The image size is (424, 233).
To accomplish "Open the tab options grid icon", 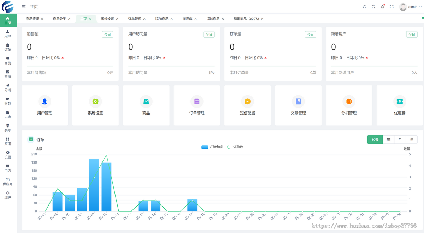I will 422,18.
